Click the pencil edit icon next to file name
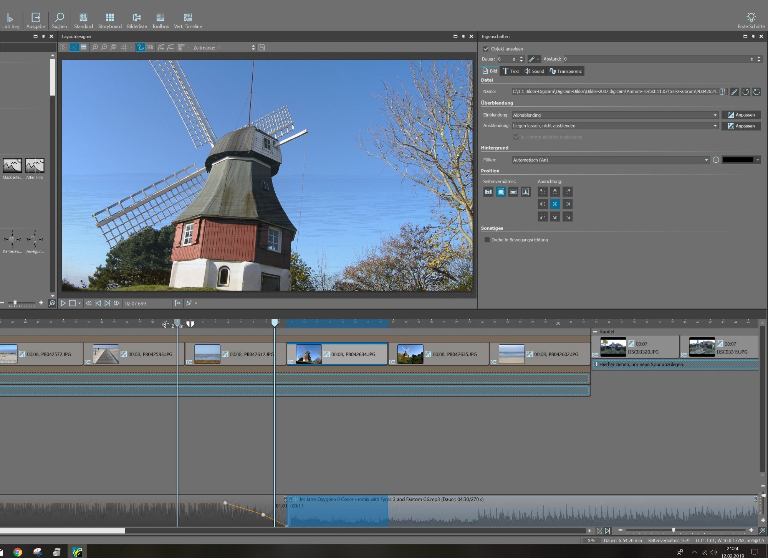The width and height of the screenshot is (768, 558). [734, 92]
